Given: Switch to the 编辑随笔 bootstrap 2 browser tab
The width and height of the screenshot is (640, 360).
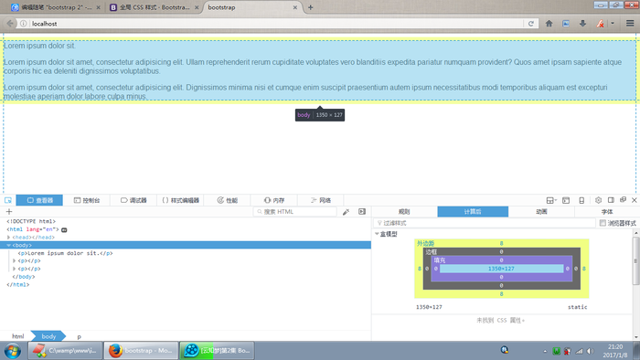Looking at the screenshot, I should (56, 7).
